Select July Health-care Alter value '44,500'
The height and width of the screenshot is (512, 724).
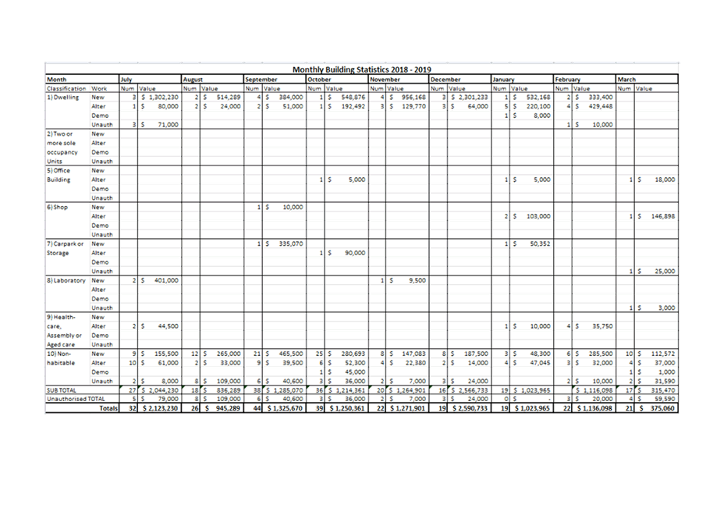[x=168, y=326]
